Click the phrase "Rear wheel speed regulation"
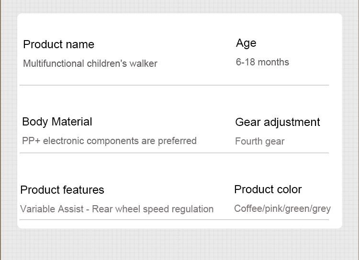Image resolution: width=359 pixels, height=260 pixels. [153, 209]
